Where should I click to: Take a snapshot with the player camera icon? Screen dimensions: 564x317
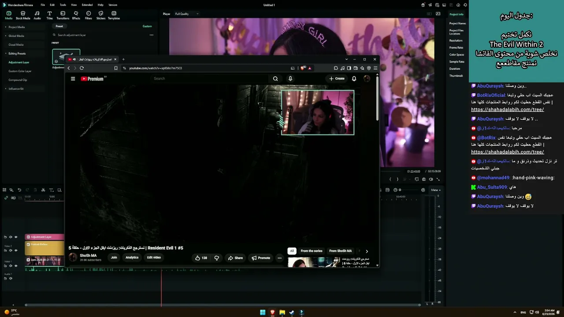tap(424, 179)
